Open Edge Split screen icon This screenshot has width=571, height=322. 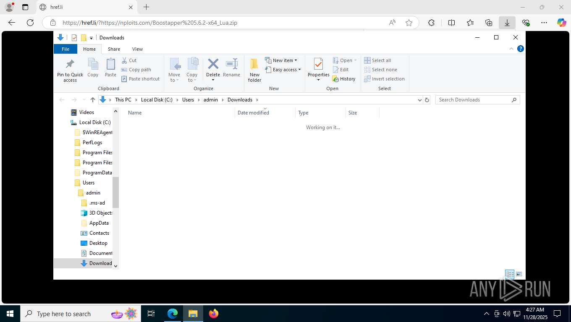[x=452, y=23]
